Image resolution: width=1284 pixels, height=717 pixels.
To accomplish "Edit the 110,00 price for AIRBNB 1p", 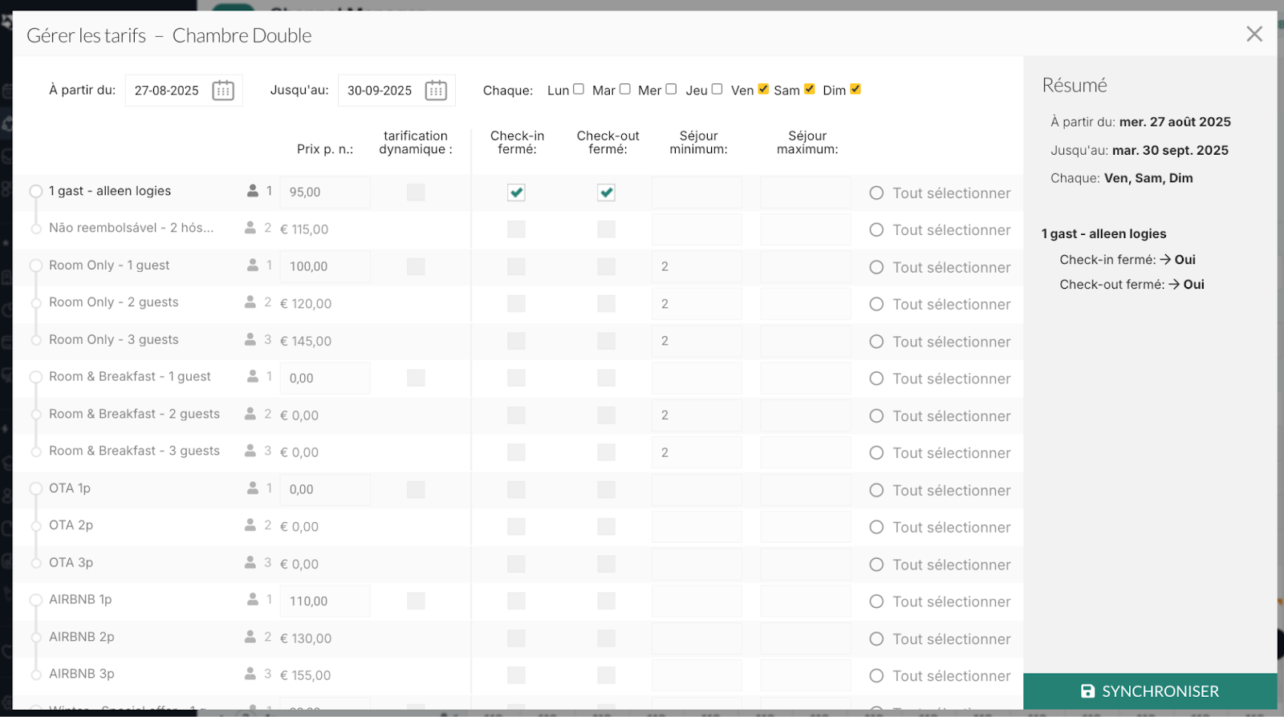I will [x=325, y=601].
